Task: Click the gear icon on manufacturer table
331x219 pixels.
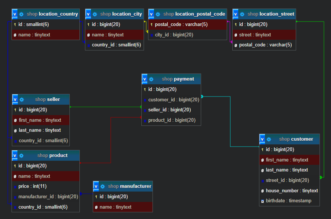Action: (103, 186)
